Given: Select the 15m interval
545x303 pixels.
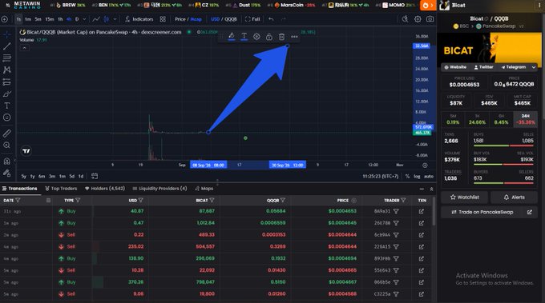Looking at the screenshot, I should [50, 19].
